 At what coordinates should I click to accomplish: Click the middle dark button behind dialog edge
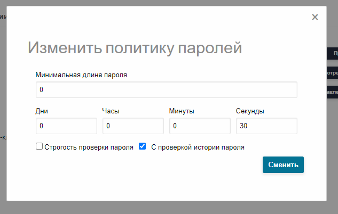[332, 72]
